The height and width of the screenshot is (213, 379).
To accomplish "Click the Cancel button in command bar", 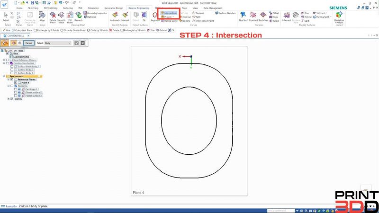I will pos(29,43).
